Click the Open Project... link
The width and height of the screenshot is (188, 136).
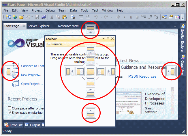pyautogui.click(x=32, y=84)
